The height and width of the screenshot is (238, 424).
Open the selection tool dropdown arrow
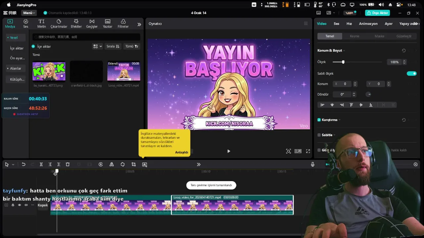click(x=13, y=165)
